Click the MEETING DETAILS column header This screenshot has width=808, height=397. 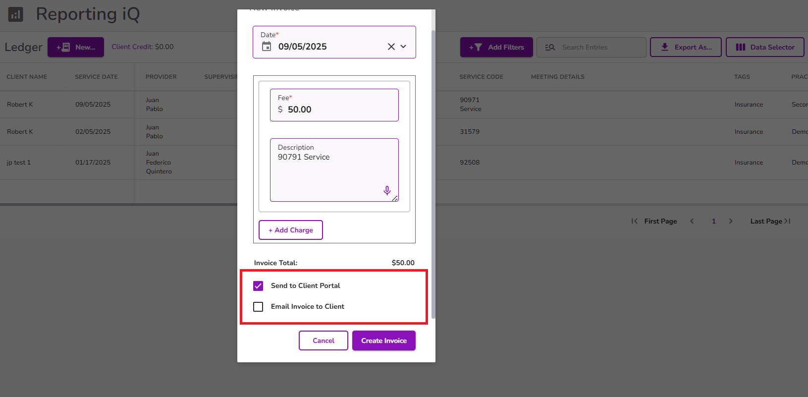(x=558, y=77)
